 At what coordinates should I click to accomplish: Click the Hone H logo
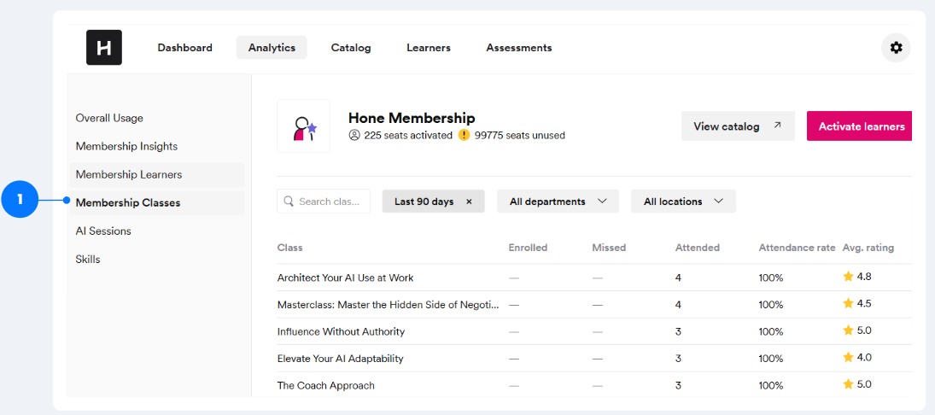[x=104, y=47]
